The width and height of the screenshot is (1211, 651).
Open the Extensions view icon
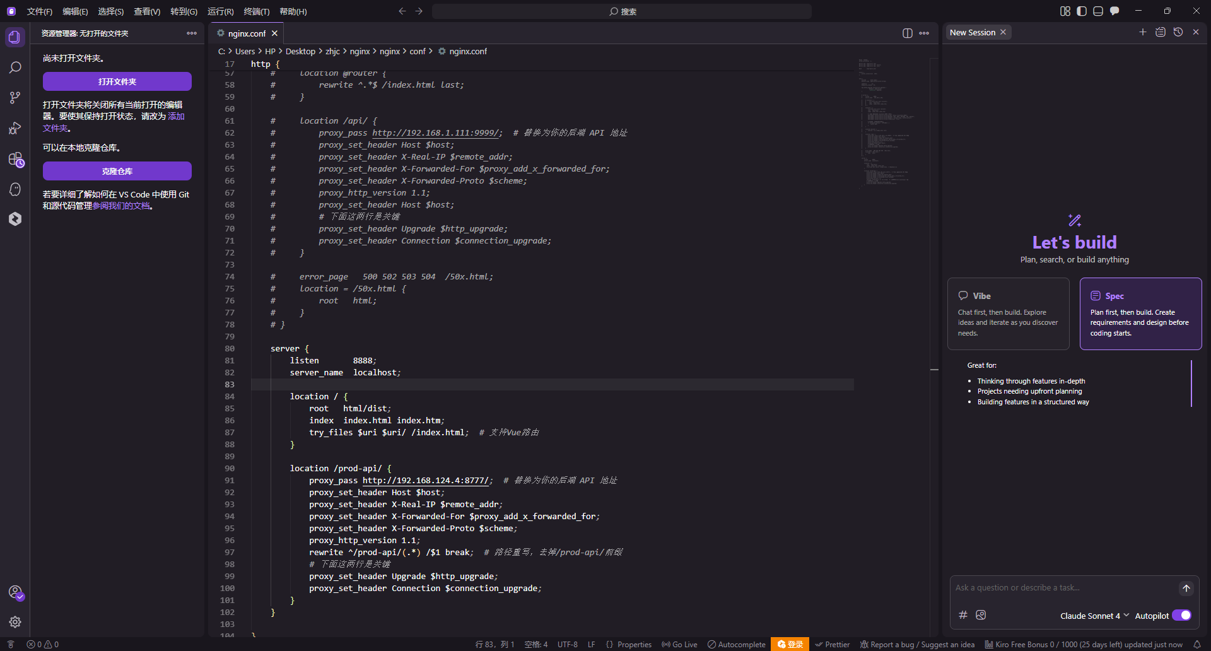coord(15,160)
